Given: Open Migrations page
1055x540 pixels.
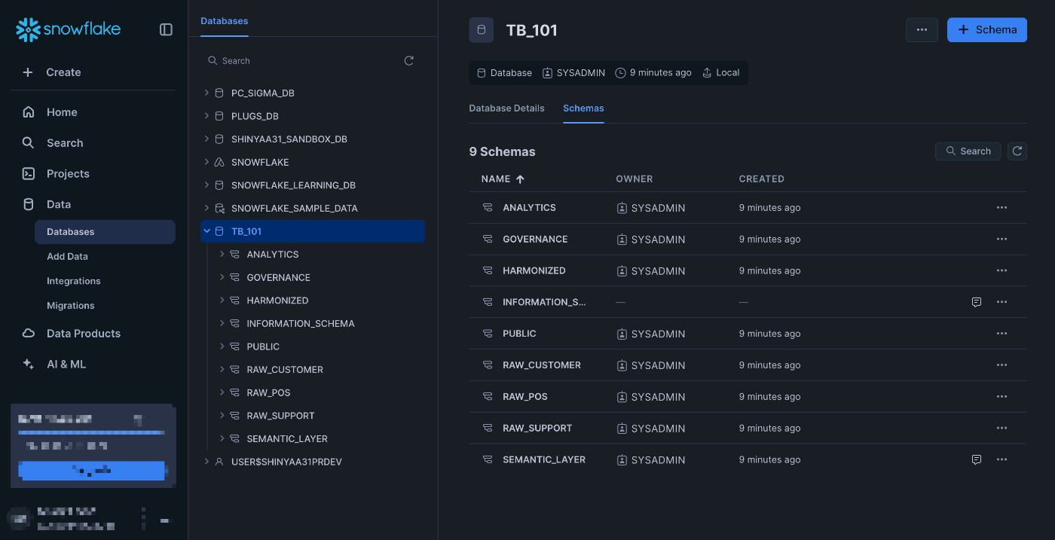Looking at the screenshot, I should (70, 306).
